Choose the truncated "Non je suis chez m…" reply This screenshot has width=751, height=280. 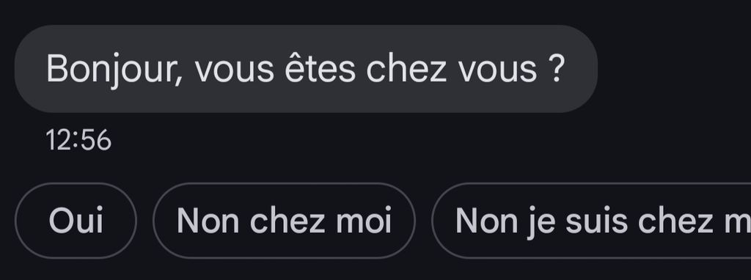(592, 221)
